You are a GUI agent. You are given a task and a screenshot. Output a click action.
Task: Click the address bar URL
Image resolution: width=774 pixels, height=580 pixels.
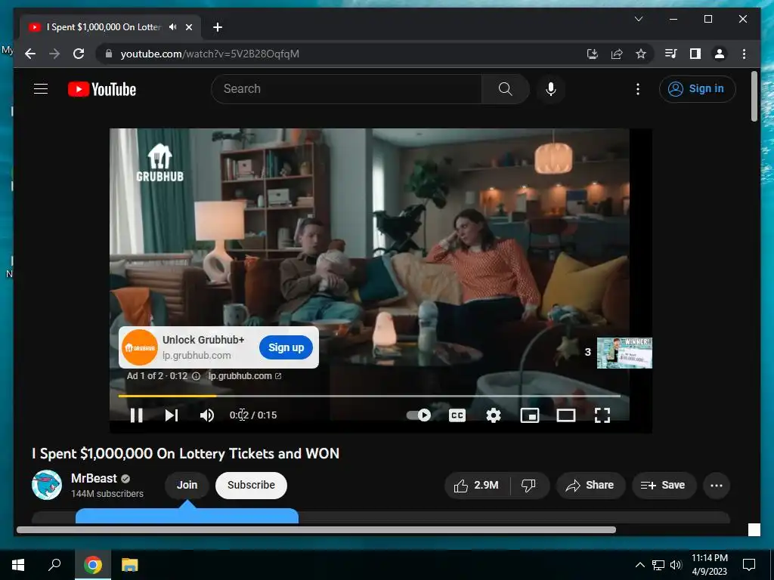pos(210,54)
